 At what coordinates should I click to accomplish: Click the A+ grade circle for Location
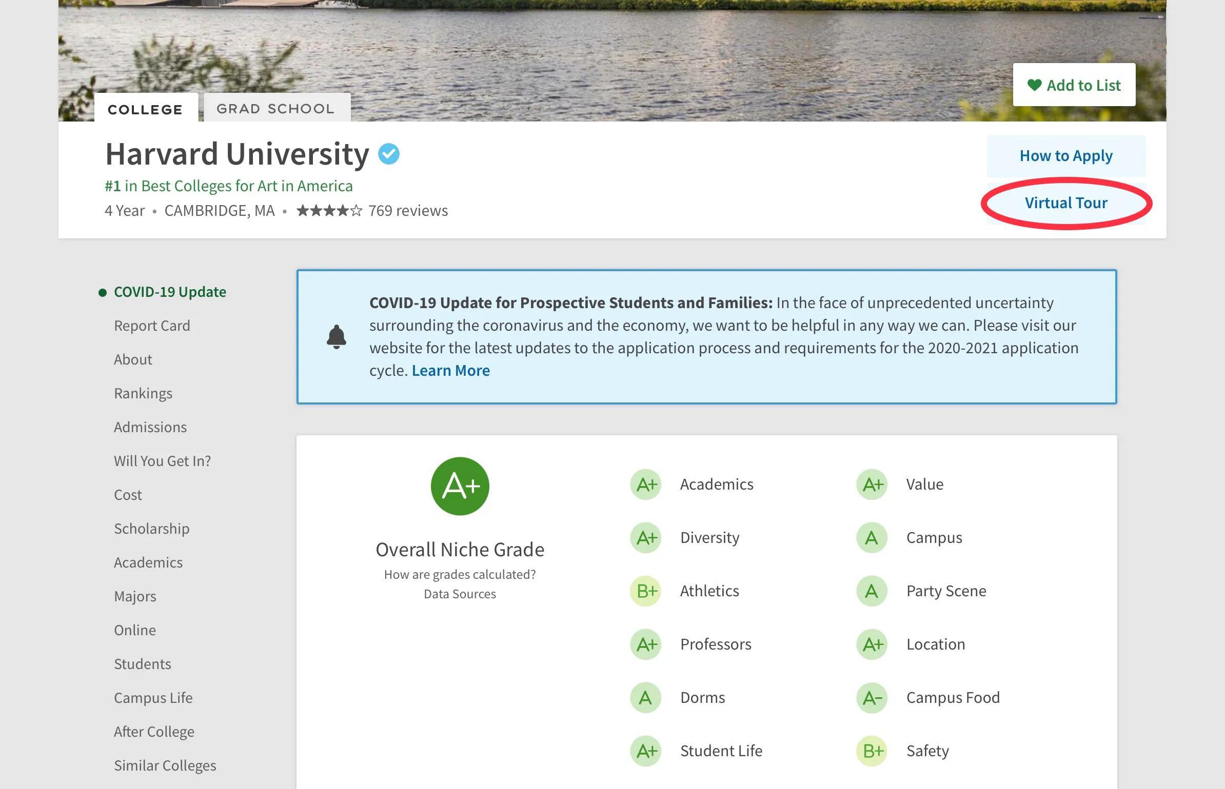[872, 644]
